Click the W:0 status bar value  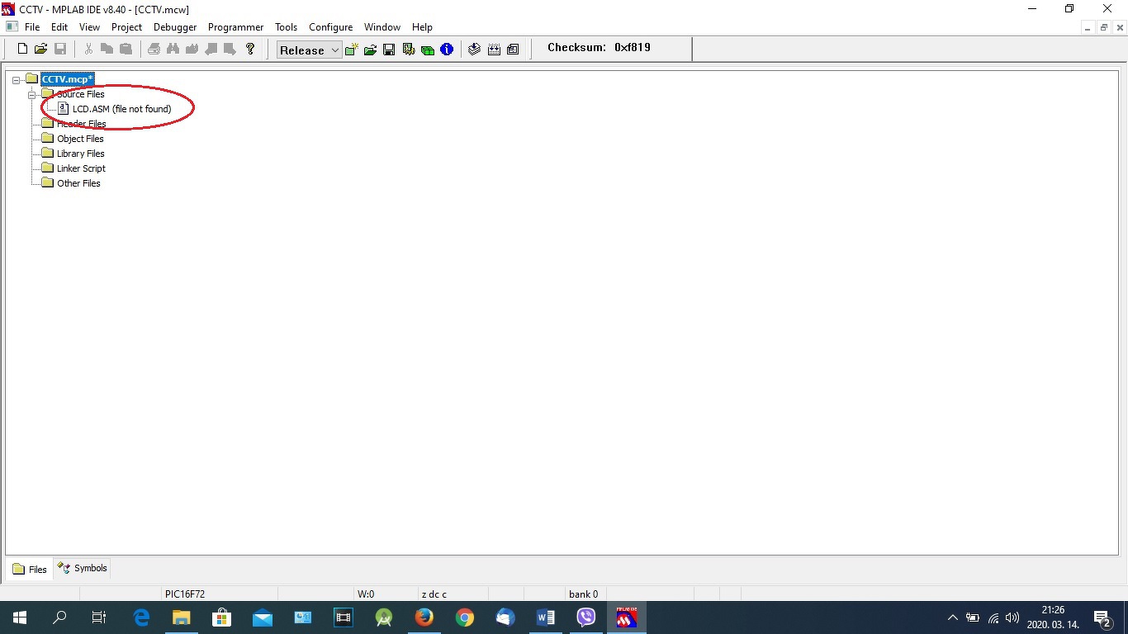point(366,594)
